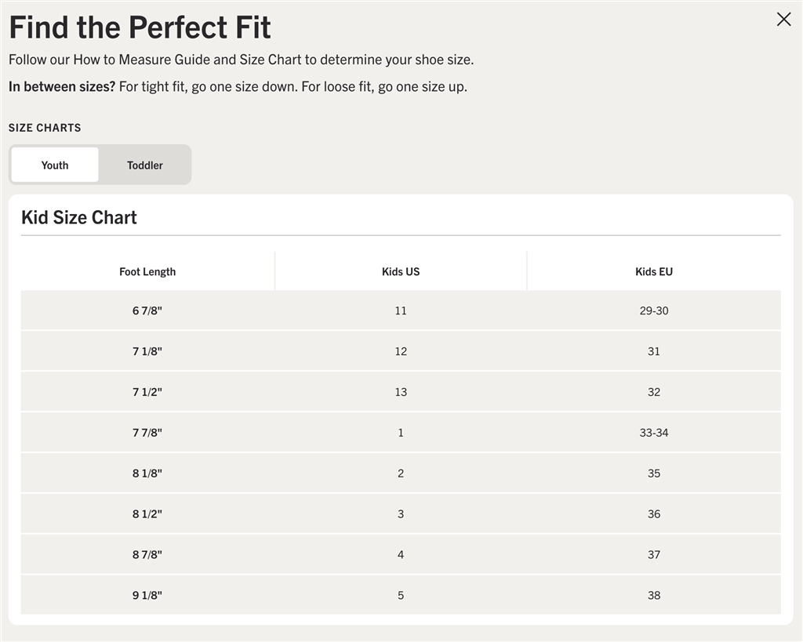Image resolution: width=803 pixels, height=642 pixels.
Task: Click the Kids US size 12 cell
Action: point(401,352)
